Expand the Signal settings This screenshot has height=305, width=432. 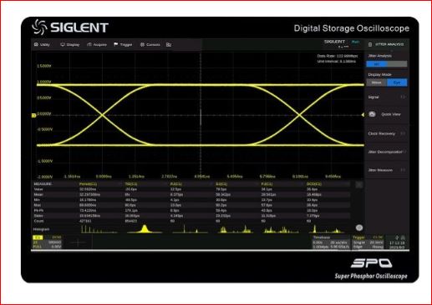387,97
